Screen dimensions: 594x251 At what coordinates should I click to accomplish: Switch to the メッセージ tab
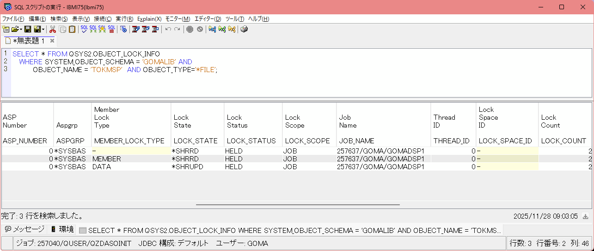[x=24, y=229]
